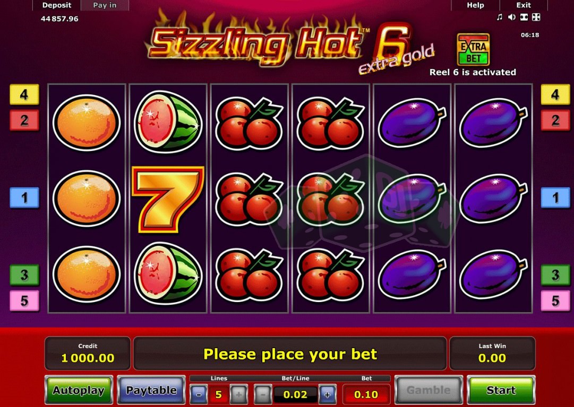Toggle the Extra Bet badge
This screenshot has height=407, width=574.
coord(473,50)
